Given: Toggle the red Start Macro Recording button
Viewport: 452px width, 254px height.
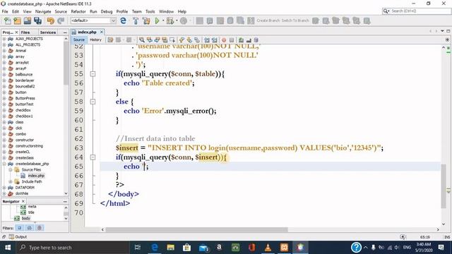Looking at the screenshot, I should click(224, 40).
